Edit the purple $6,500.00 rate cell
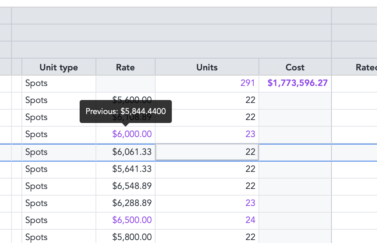 coord(126,220)
